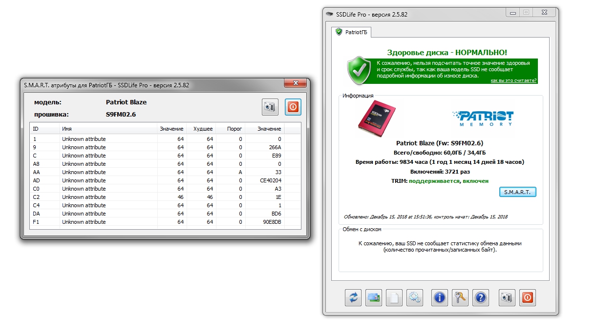Sort by the ID column header

[x=44, y=129]
